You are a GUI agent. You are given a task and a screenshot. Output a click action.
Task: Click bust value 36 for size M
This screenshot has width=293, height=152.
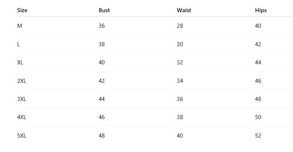click(101, 26)
